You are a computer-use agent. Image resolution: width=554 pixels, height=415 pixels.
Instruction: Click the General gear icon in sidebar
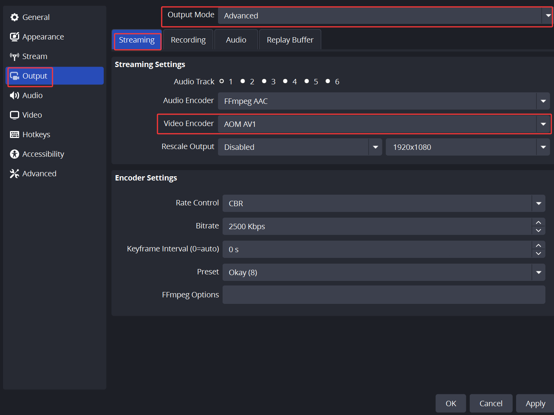15,17
